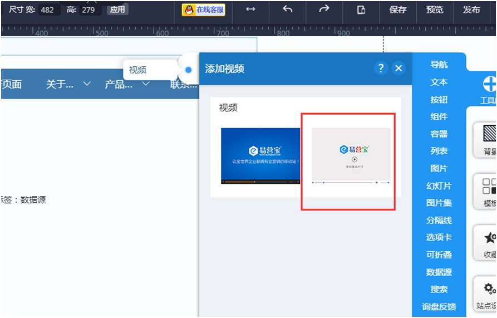Click the 视频 tooltip label
This screenshot has width=497, height=318.
[x=137, y=70]
